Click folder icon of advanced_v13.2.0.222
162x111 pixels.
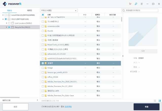click(x=46, y=54)
